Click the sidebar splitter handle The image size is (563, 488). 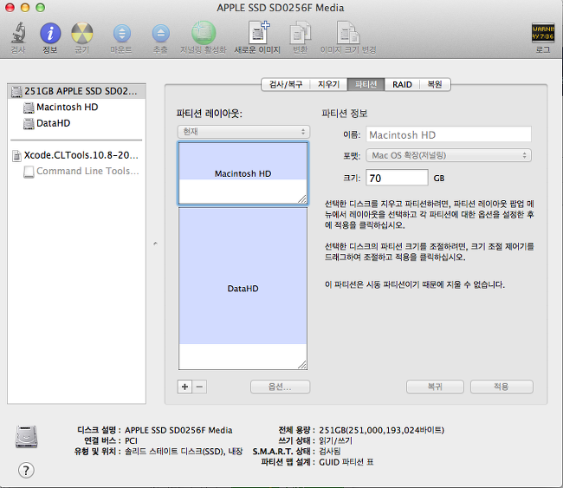[155, 244]
